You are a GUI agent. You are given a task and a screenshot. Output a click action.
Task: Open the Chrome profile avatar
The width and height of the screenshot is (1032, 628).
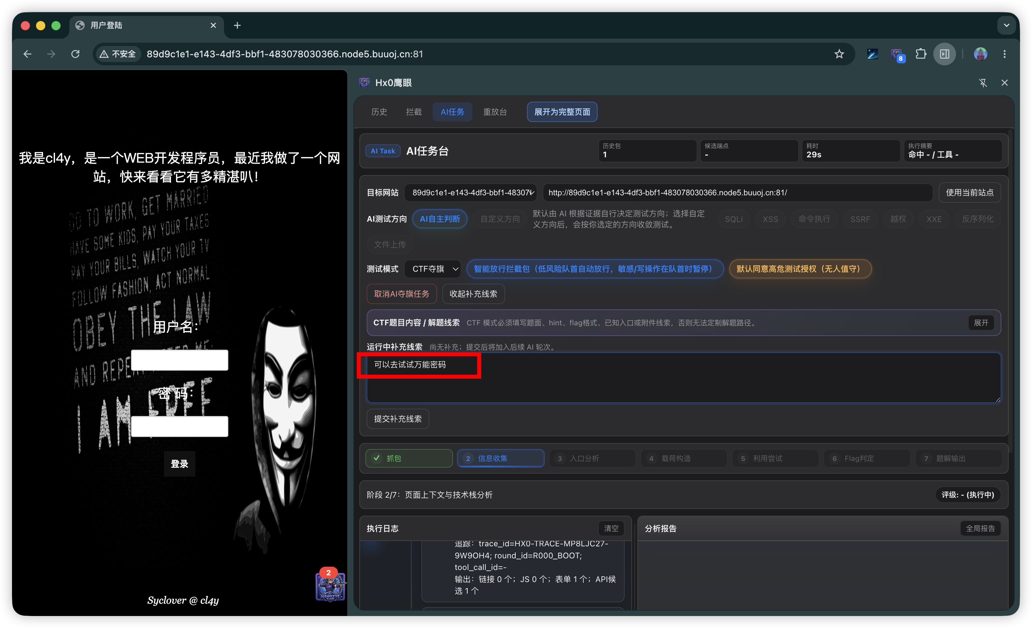(980, 54)
